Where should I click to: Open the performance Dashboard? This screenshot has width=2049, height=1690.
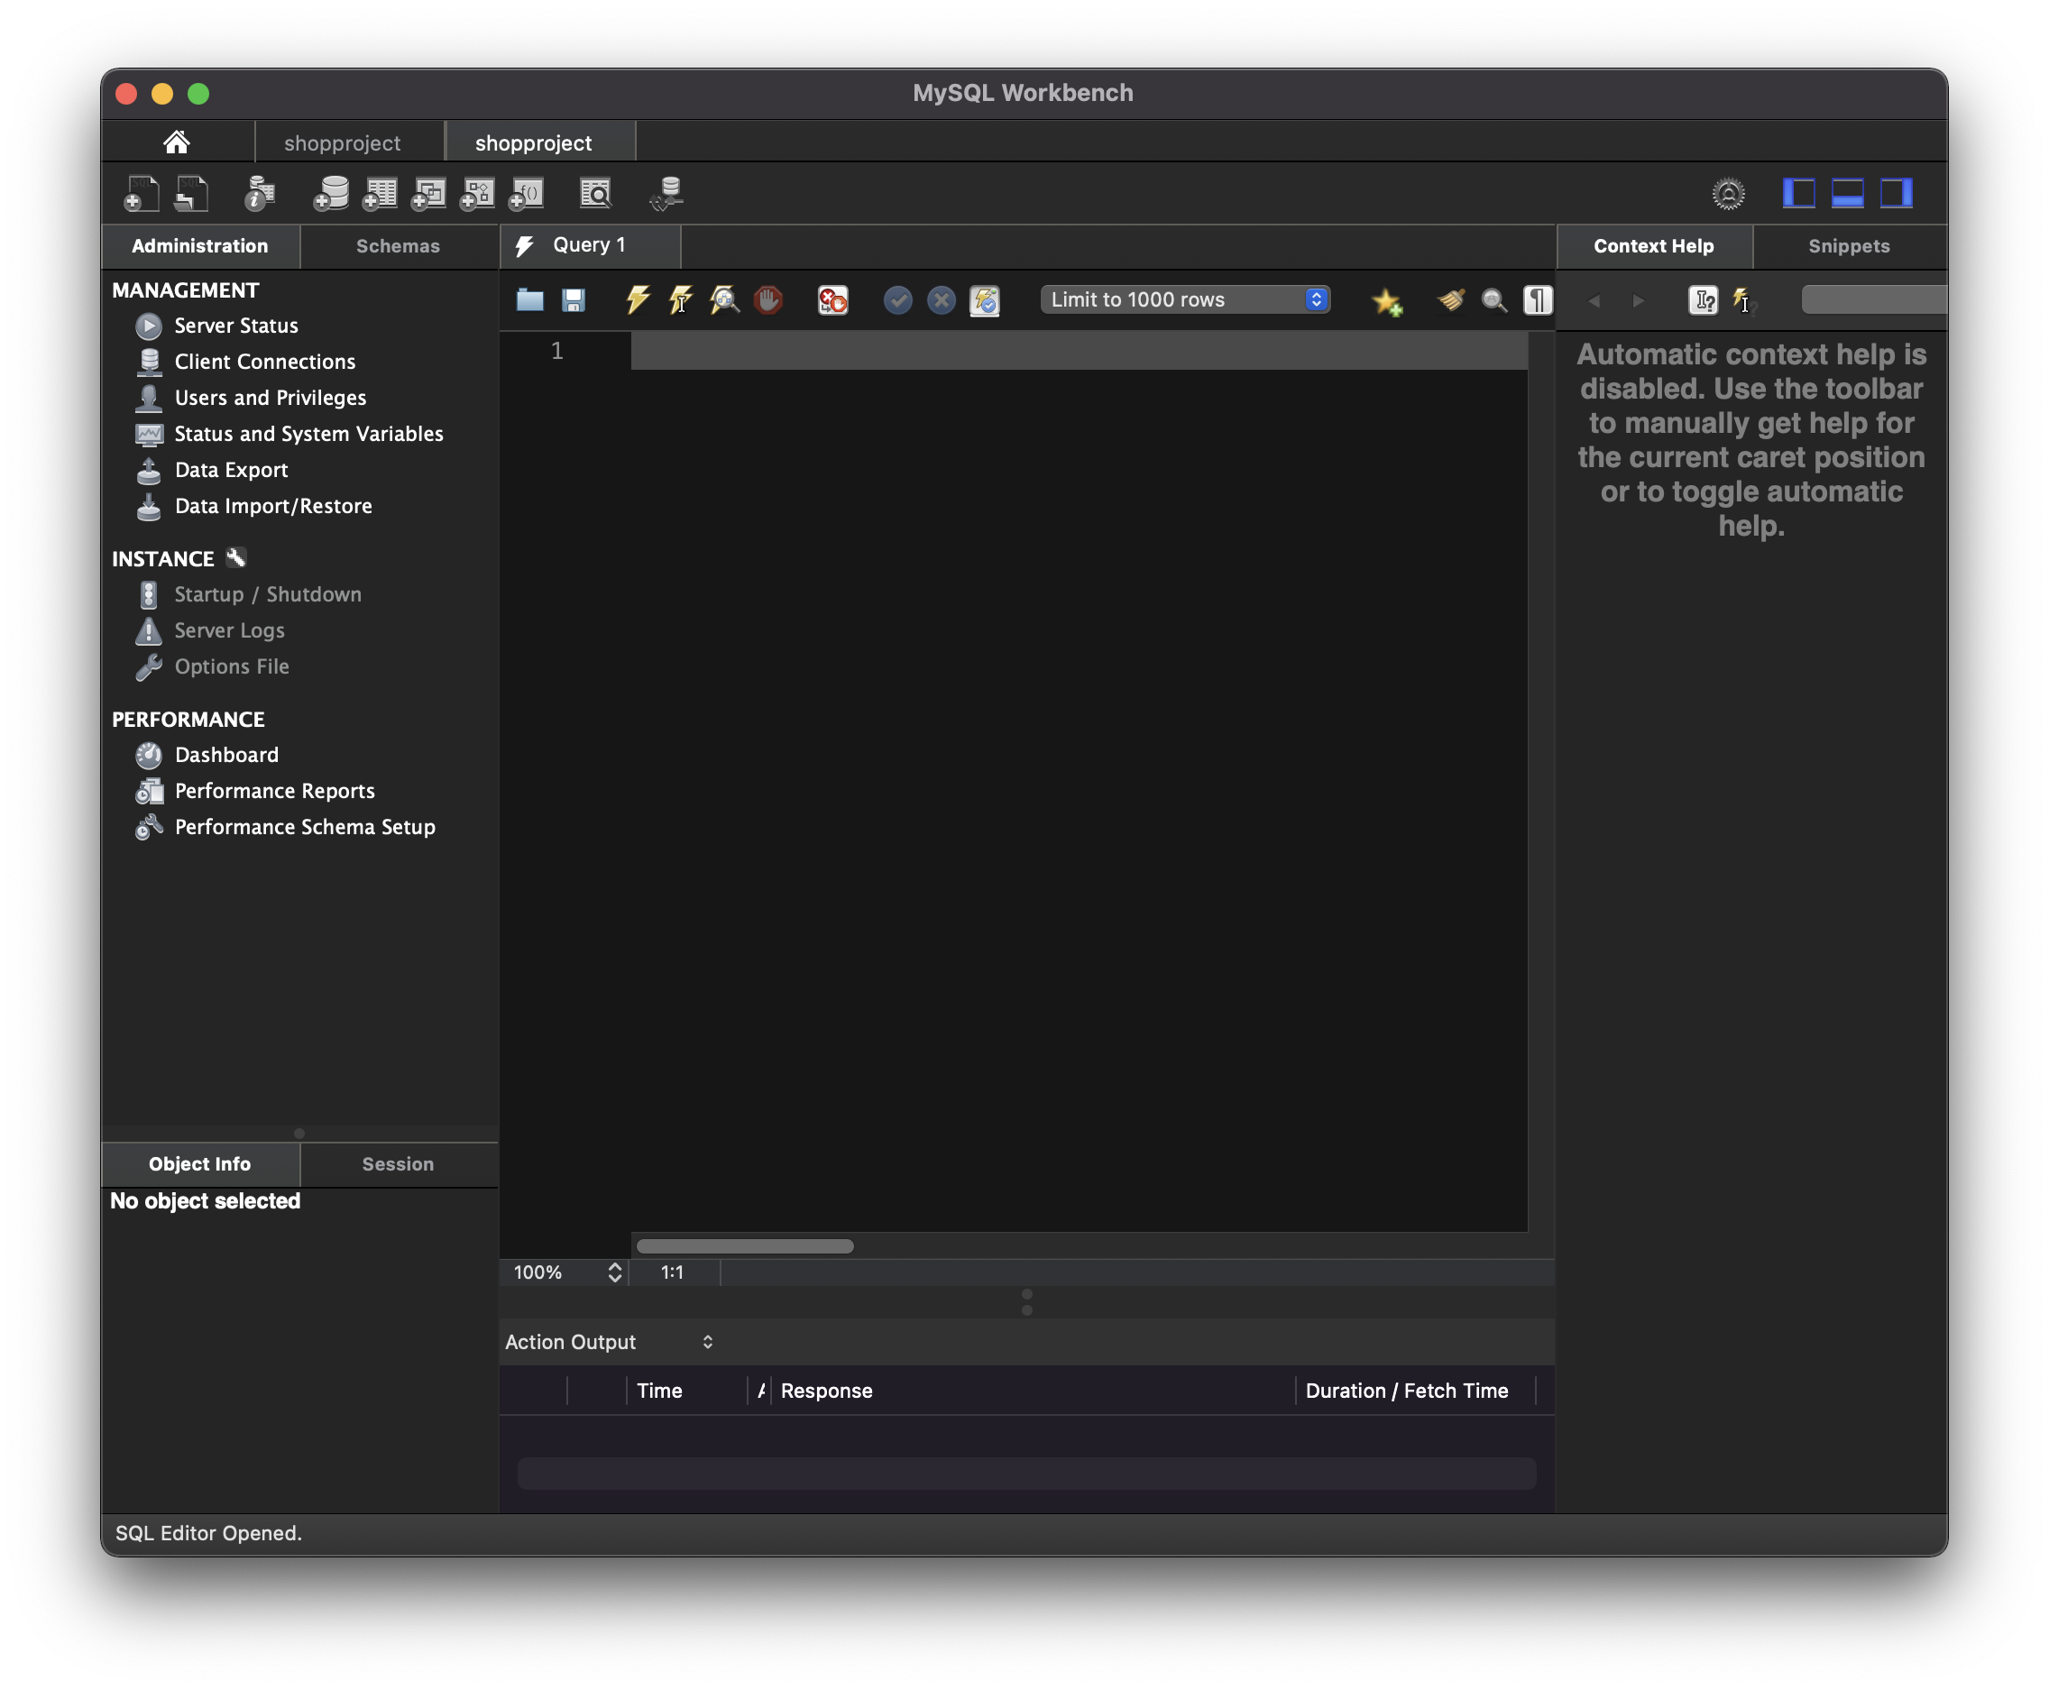[225, 755]
